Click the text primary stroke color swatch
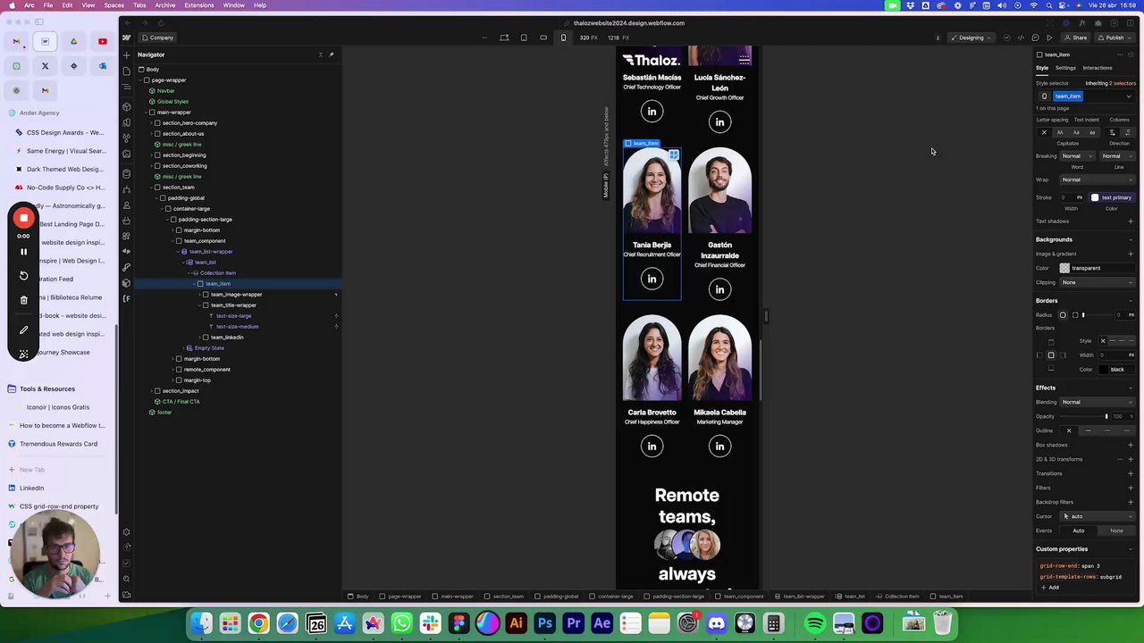This screenshot has height=643, width=1144. click(1095, 197)
